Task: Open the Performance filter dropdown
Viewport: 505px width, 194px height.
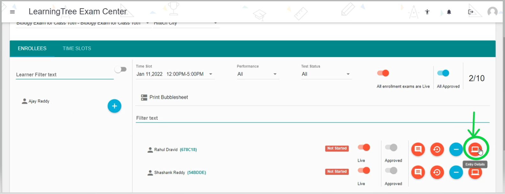Action: pyautogui.click(x=257, y=74)
